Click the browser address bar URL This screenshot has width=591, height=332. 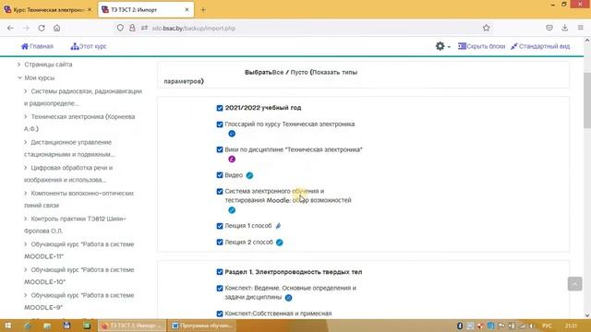(194, 29)
